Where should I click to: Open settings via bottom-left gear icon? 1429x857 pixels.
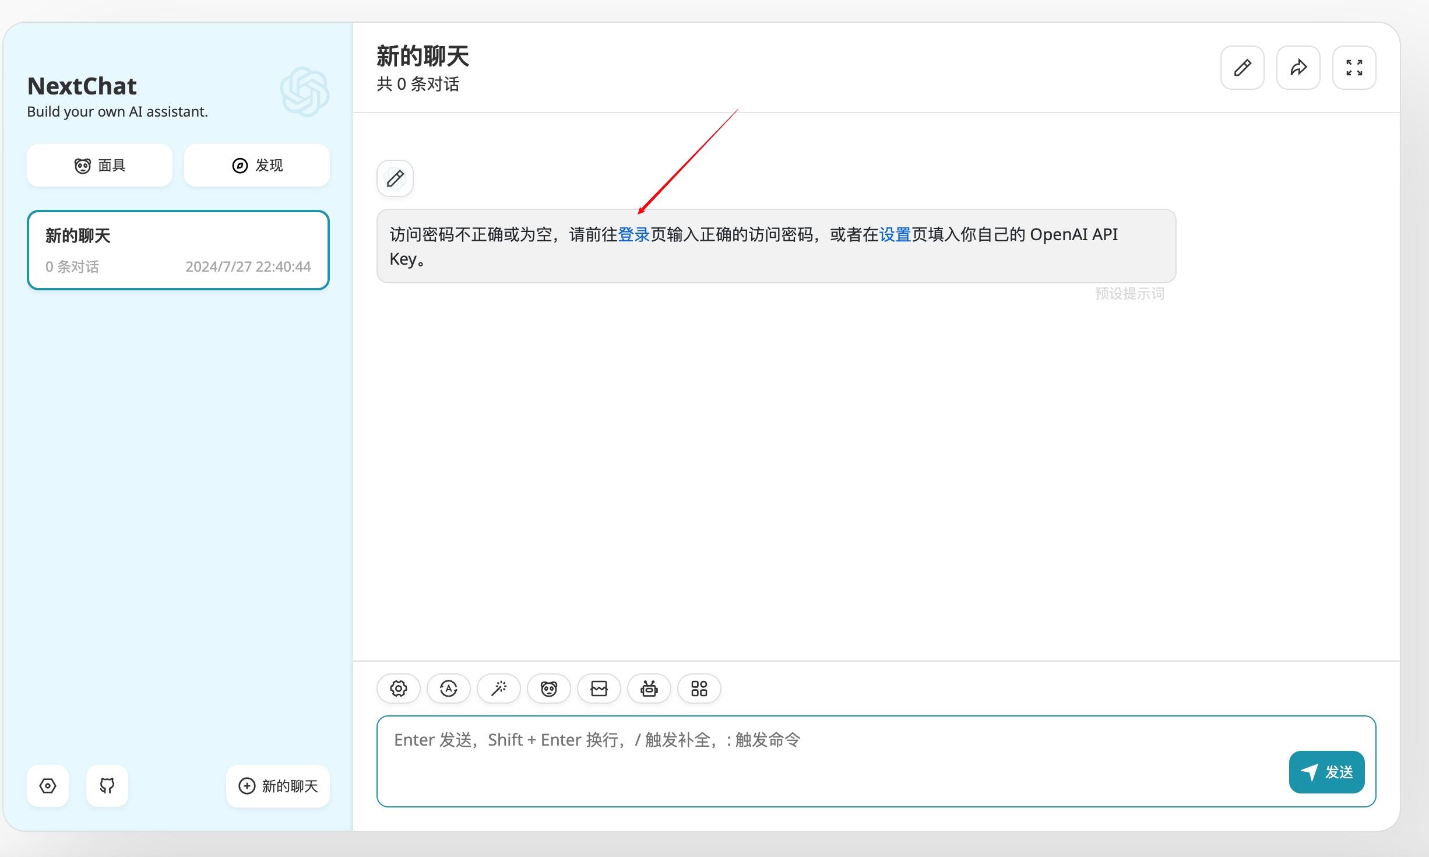(47, 786)
